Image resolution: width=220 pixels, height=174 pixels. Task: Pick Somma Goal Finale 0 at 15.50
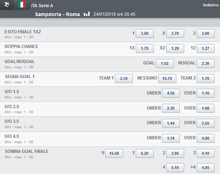[114, 153]
